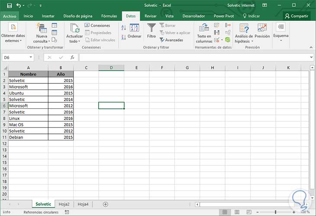The width and height of the screenshot is (316, 216).
Task: Open the ribbon display options button
Action: click(x=264, y=5)
